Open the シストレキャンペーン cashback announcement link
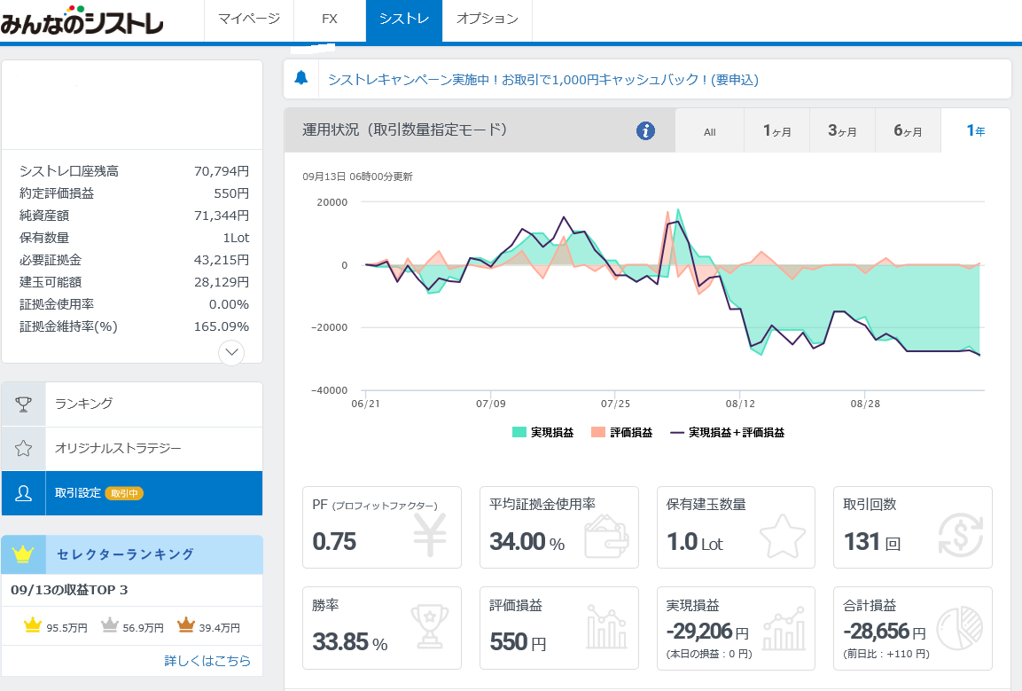 543,80
